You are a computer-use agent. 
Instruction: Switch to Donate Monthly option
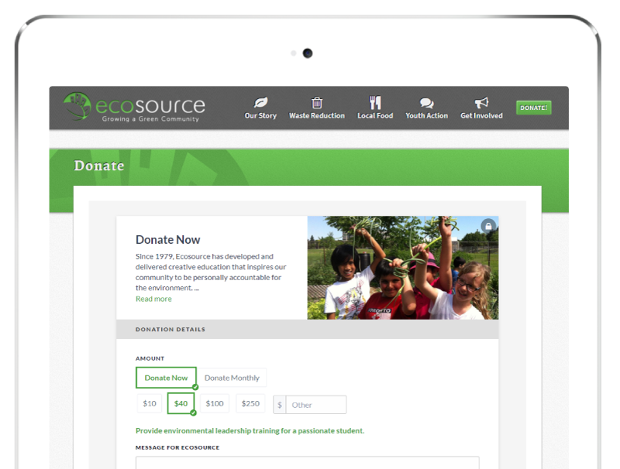click(232, 378)
